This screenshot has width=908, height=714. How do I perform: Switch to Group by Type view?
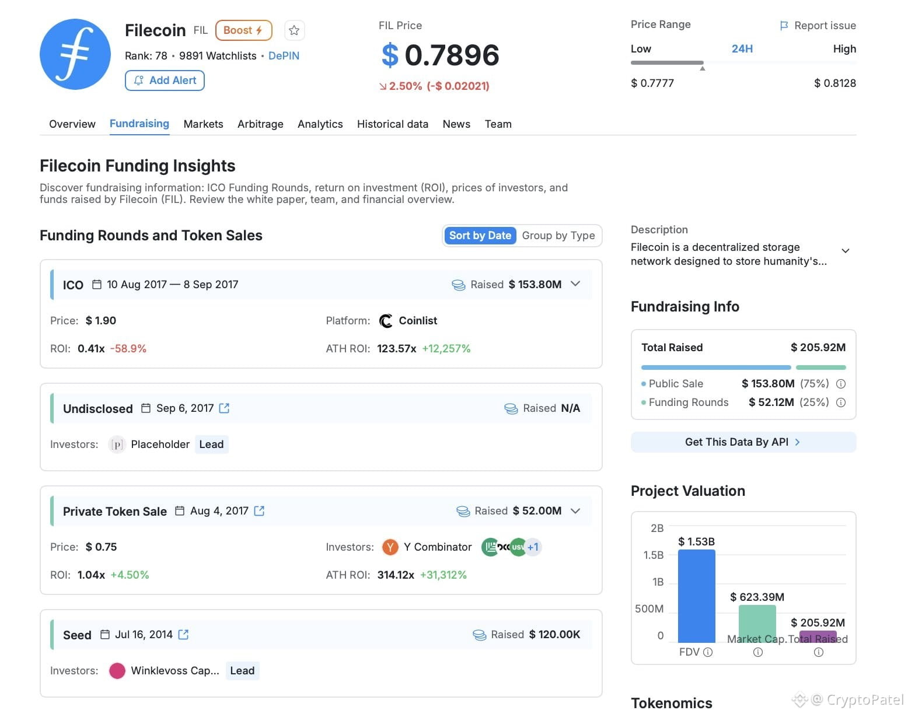coord(558,236)
